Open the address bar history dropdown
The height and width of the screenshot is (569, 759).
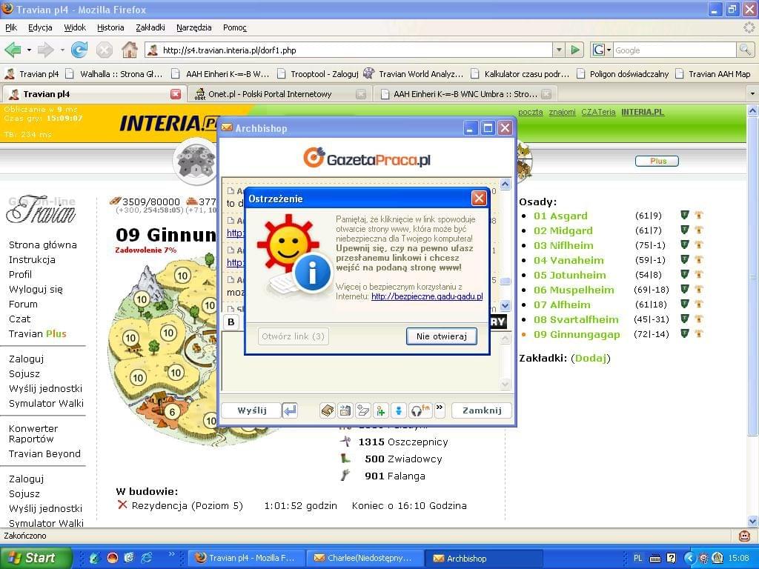pos(559,50)
